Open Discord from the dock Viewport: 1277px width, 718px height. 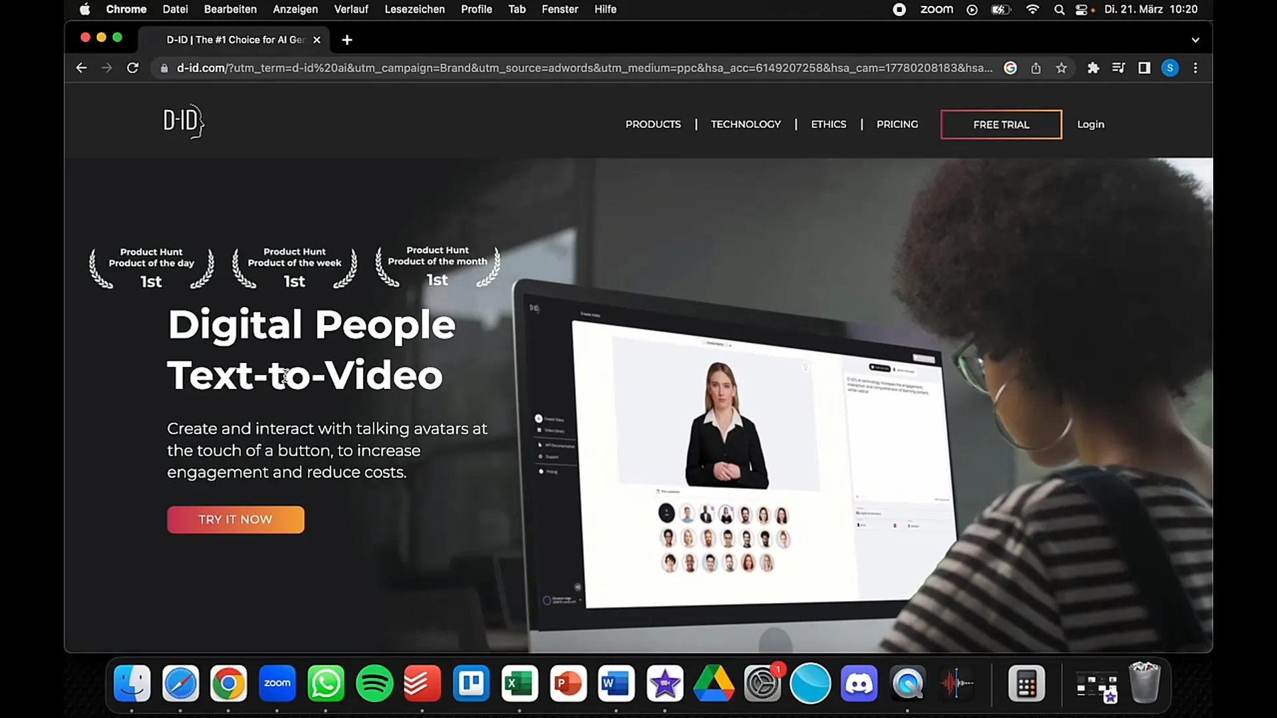pyautogui.click(x=861, y=683)
